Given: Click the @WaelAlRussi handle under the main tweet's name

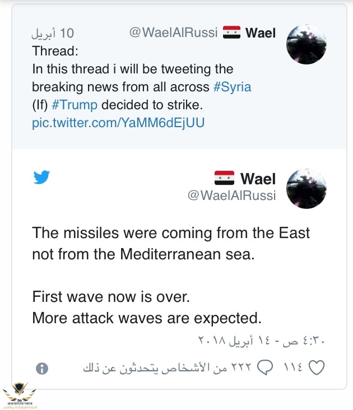Looking at the screenshot, I should tap(231, 195).
